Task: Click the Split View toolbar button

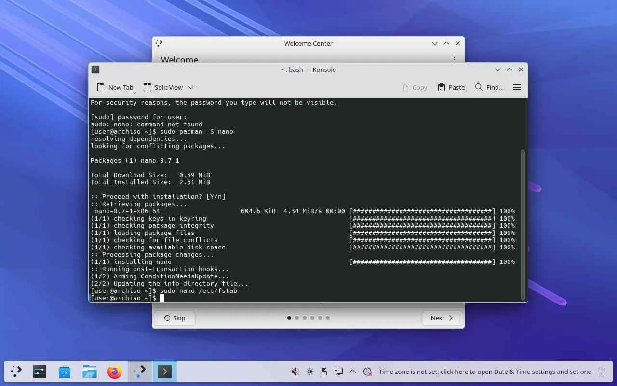Action: coord(163,87)
